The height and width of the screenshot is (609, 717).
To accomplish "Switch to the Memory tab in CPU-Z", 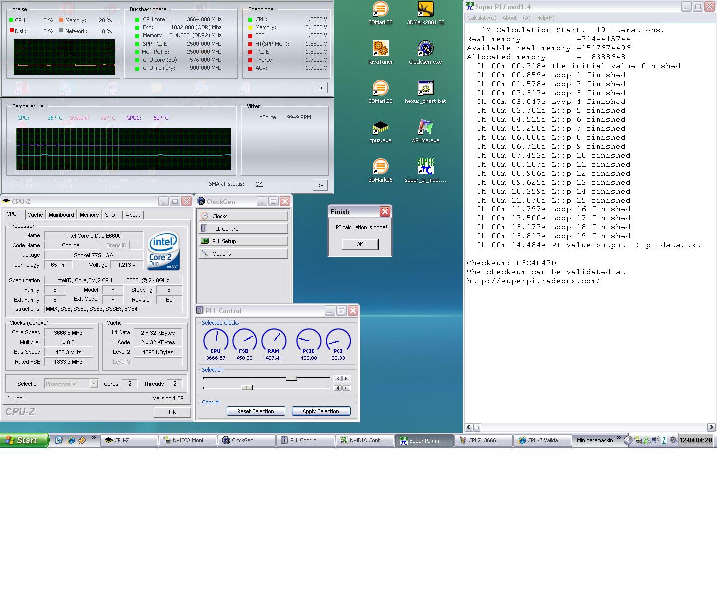I will click(x=89, y=215).
